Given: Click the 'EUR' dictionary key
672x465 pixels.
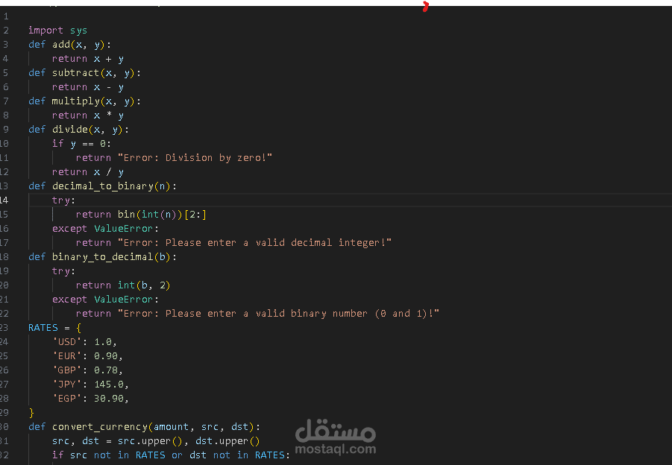Looking at the screenshot, I should 67,355.
